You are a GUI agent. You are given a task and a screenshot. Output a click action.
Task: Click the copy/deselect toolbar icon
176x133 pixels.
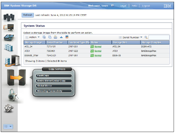tap(50, 37)
